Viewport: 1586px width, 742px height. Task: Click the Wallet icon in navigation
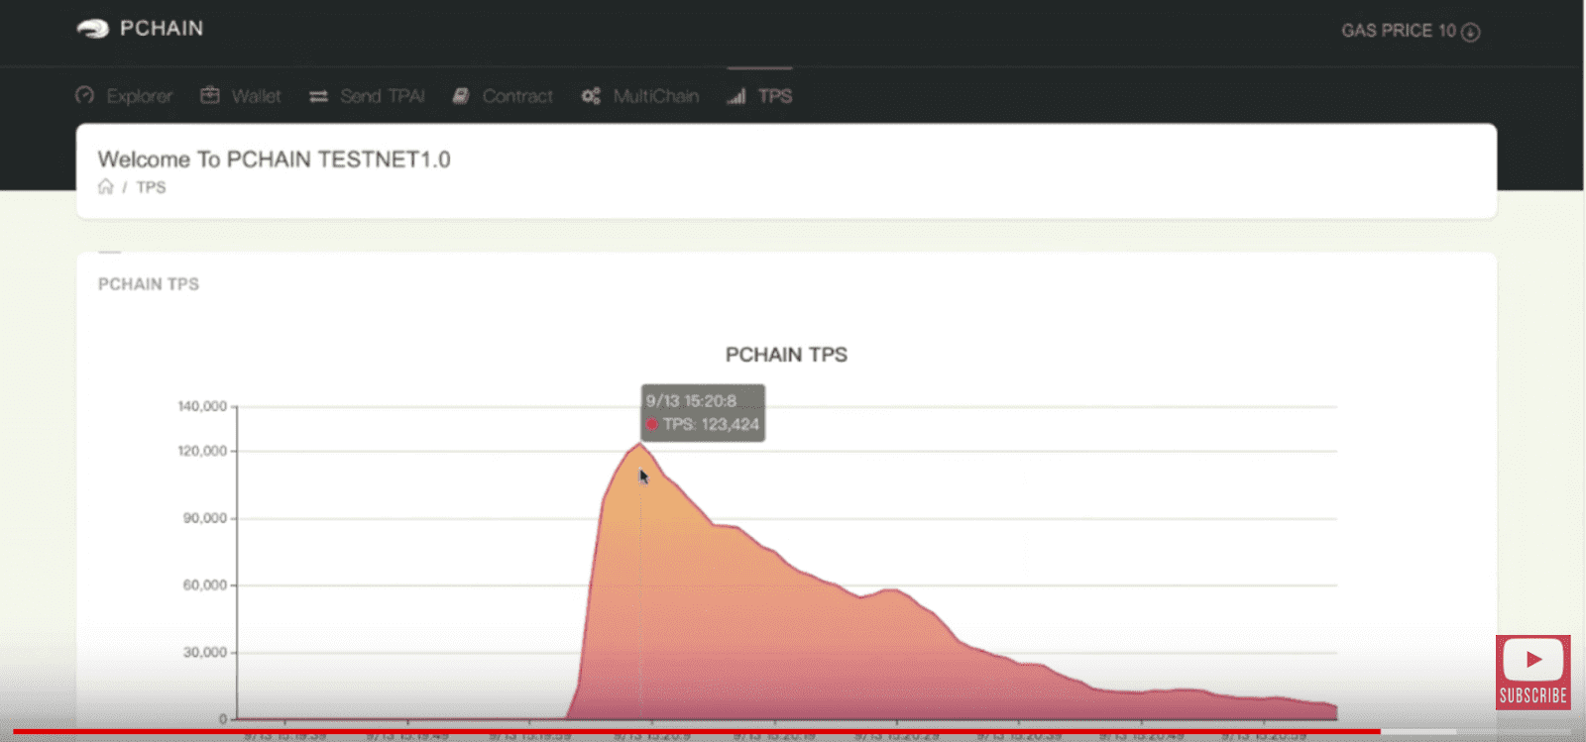coord(210,95)
